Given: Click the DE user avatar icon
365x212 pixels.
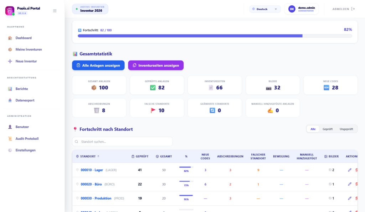Looking at the screenshot, I should tap(292, 9).
